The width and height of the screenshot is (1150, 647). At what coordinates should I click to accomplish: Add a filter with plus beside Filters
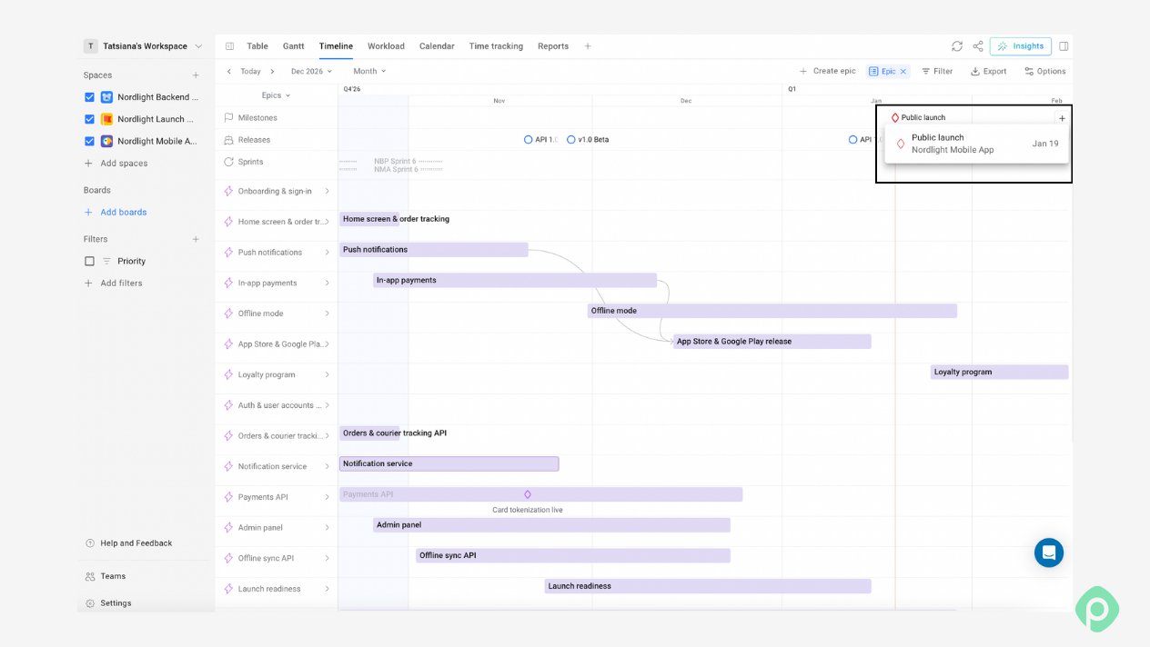196,239
